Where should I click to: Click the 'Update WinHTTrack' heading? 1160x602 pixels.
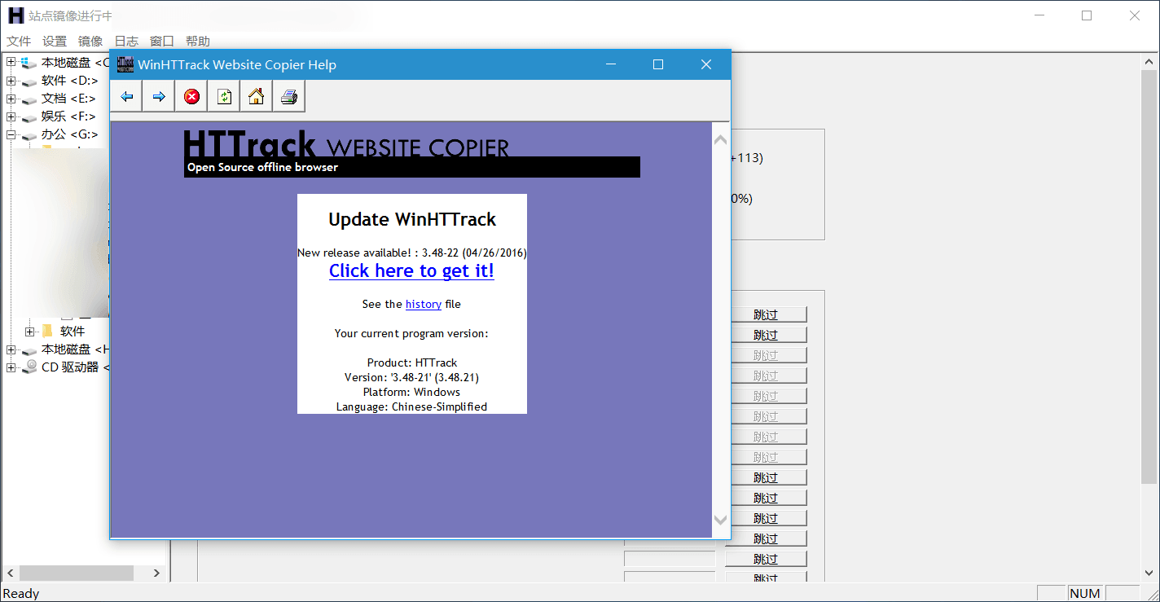pyautogui.click(x=412, y=219)
